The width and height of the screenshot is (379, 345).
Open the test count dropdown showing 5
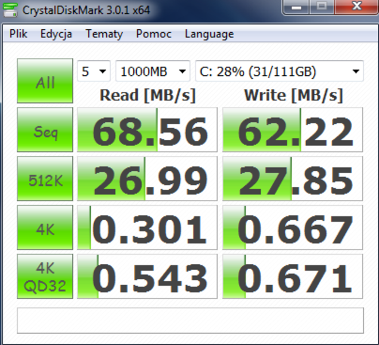pos(94,71)
